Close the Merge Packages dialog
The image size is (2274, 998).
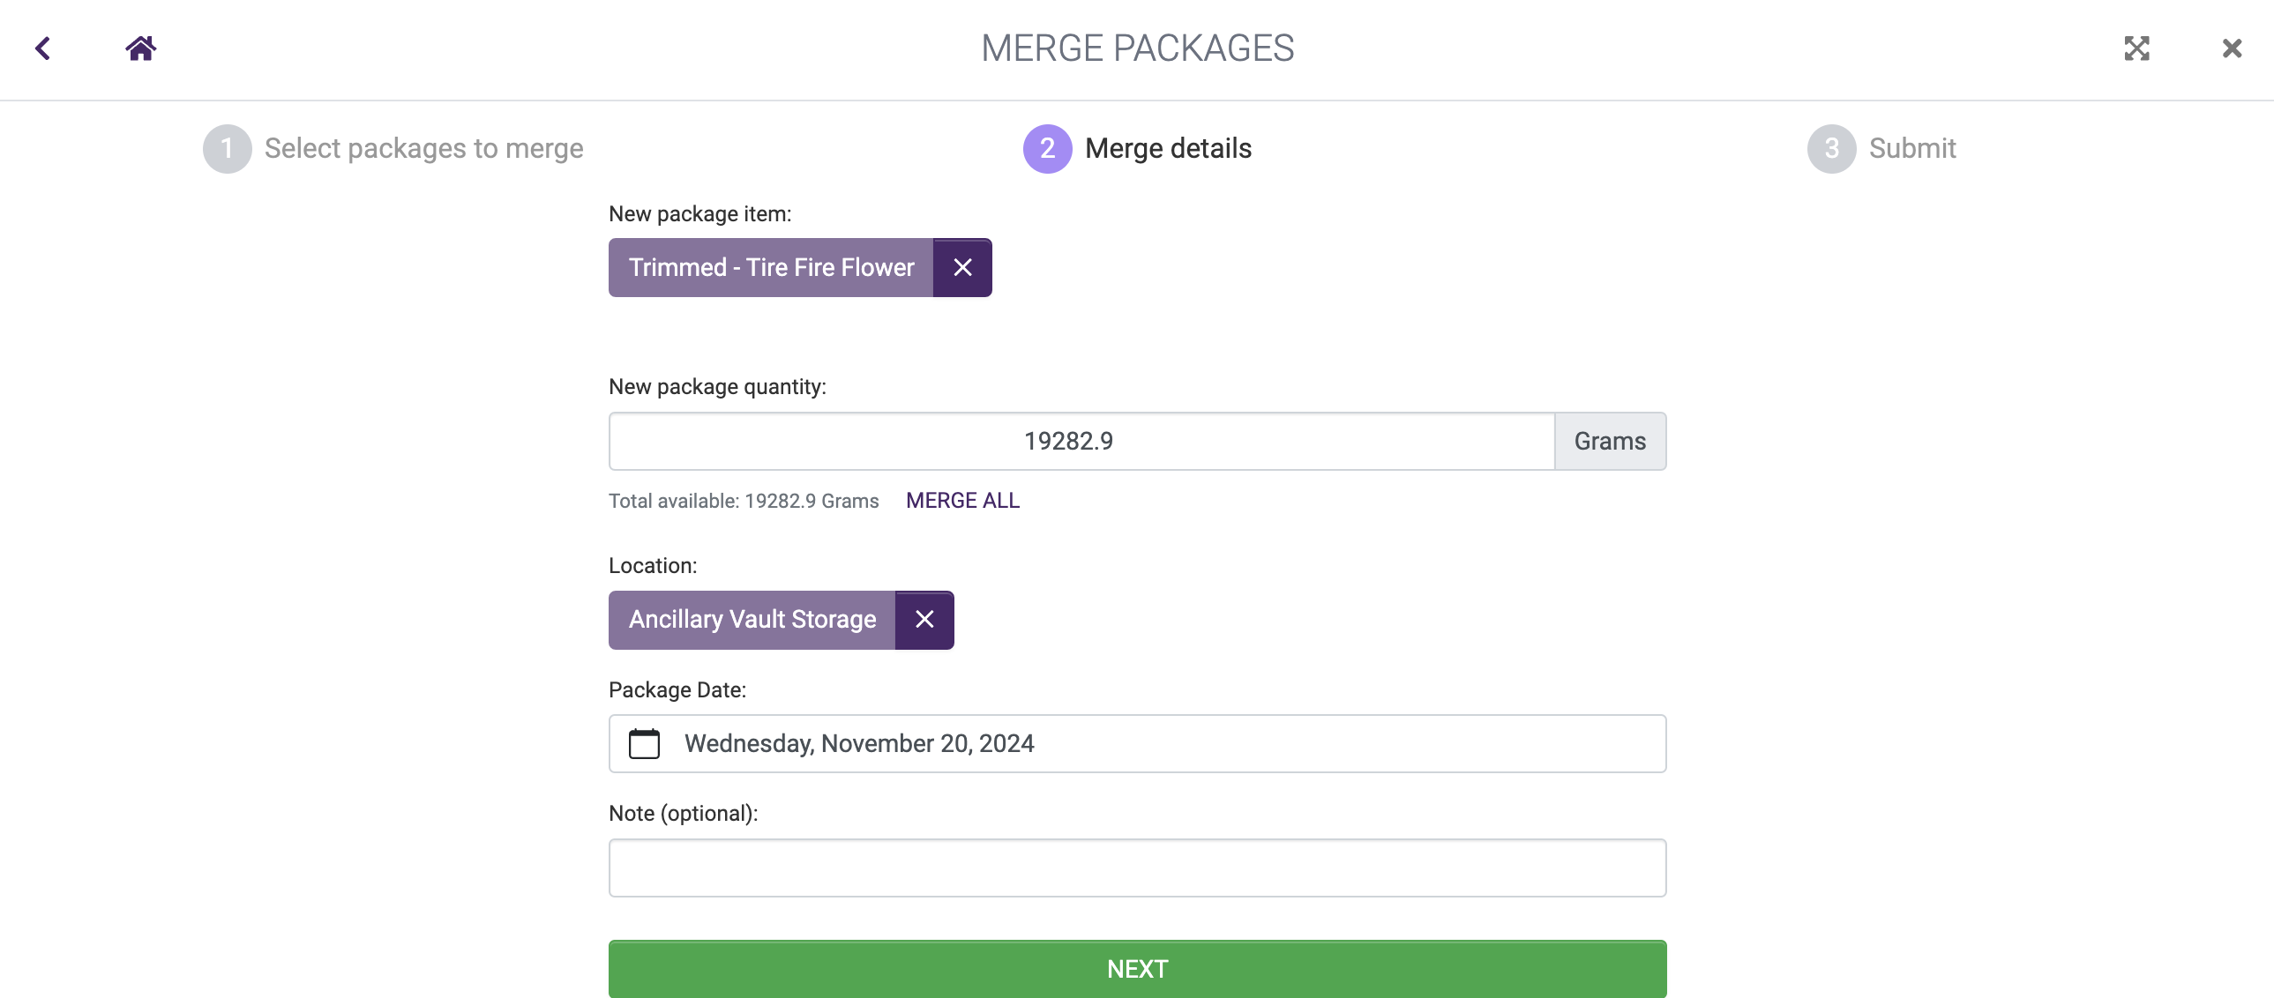2232,48
